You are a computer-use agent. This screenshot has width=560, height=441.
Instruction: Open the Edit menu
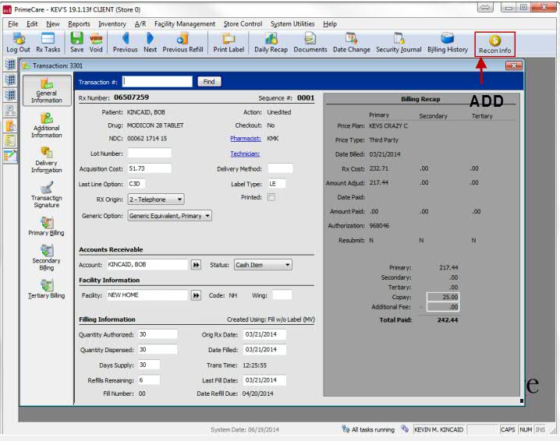coord(32,24)
